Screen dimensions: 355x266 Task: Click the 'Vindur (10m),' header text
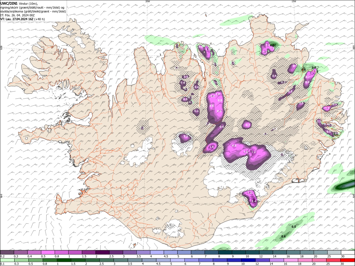[x=28, y=3]
